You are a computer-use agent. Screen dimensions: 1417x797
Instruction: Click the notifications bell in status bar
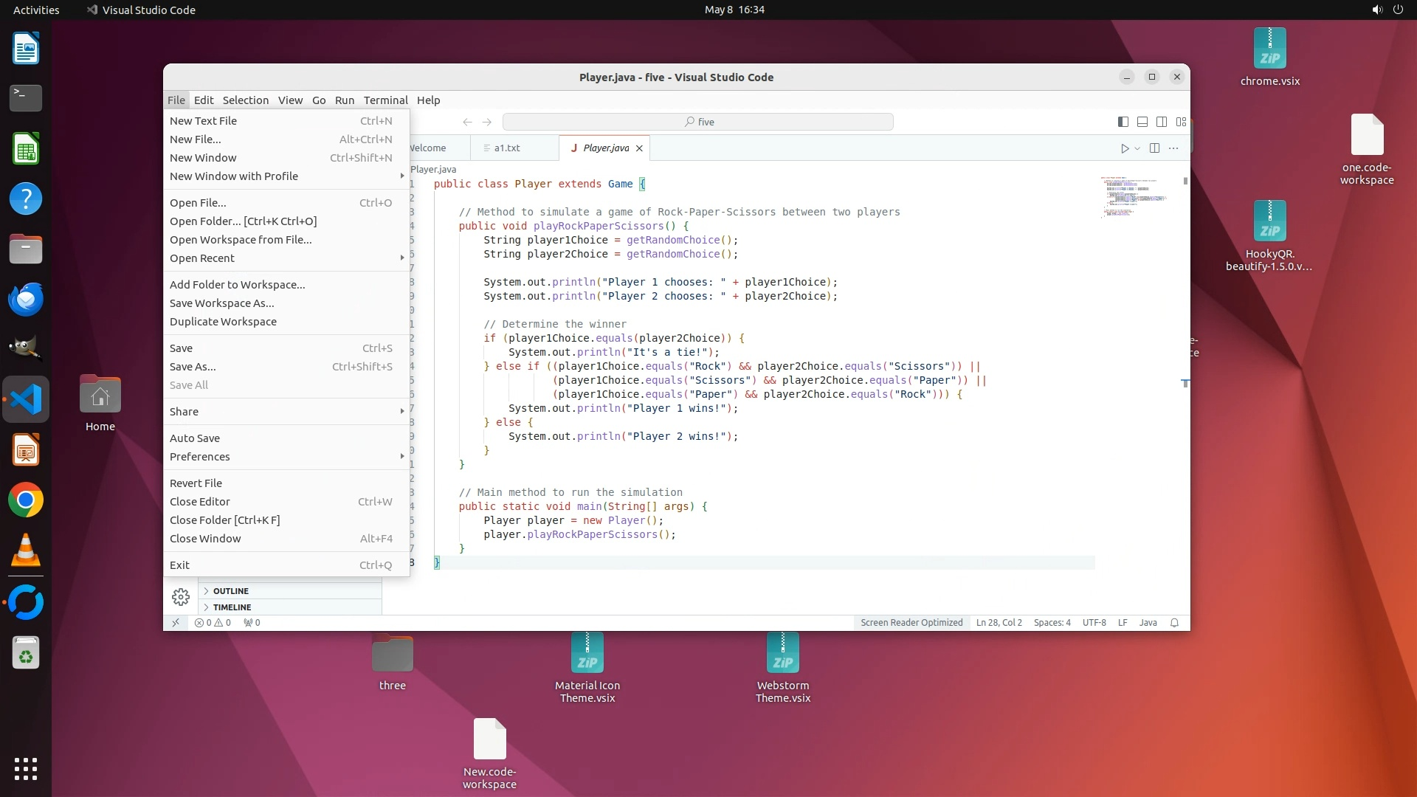(1174, 623)
